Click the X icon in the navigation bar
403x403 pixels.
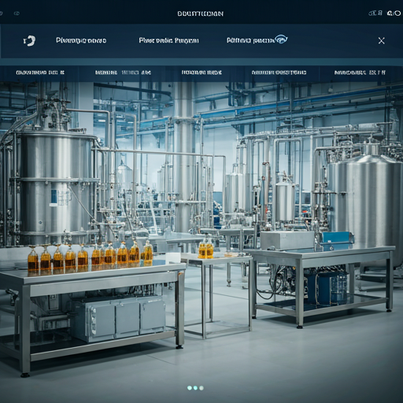[x=381, y=40]
